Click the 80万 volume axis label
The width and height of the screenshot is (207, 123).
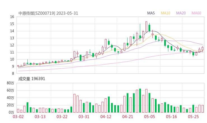pyautogui.click(x=10, y=83)
